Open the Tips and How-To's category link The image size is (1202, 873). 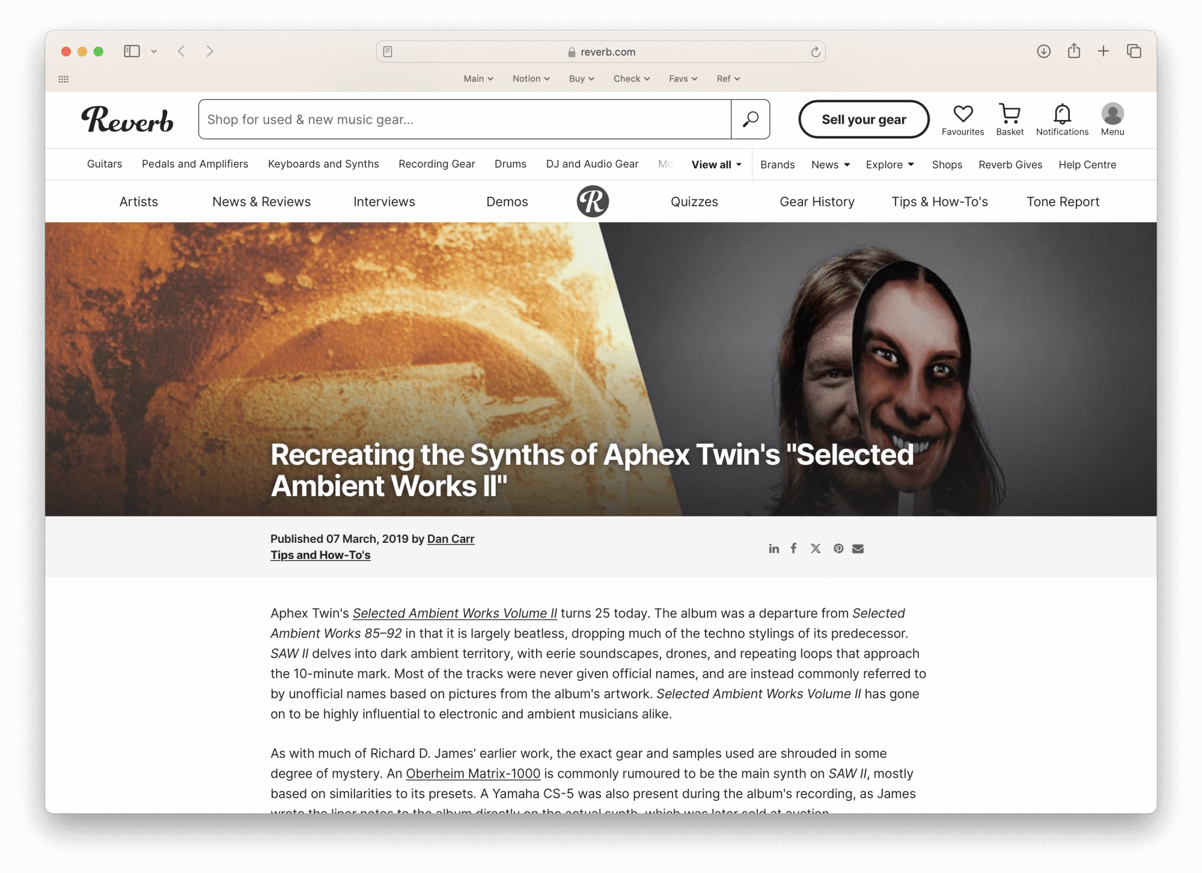click(x=320, y=555)
